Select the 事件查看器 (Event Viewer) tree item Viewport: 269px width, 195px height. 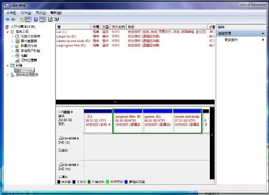29,41
